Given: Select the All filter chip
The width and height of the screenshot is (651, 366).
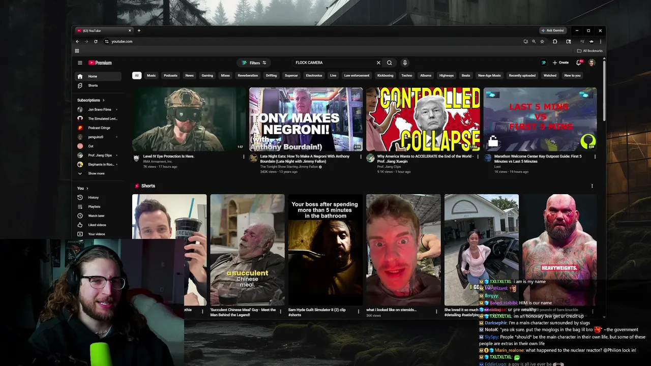Looking at the screenshot, I should [x=137, y=75].
